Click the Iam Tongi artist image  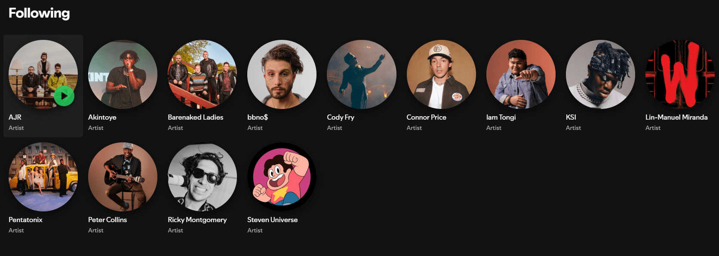(x=521, y=74)
